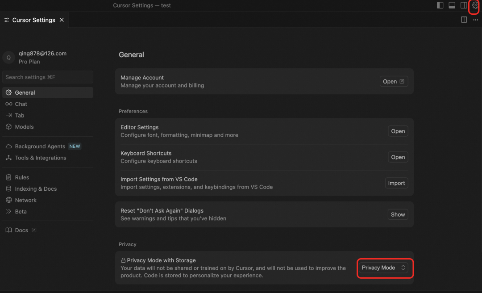Close the Cursor Settings tab
Image resolution: width=482 pixels, height=293 pixels.
coord(62,20)
